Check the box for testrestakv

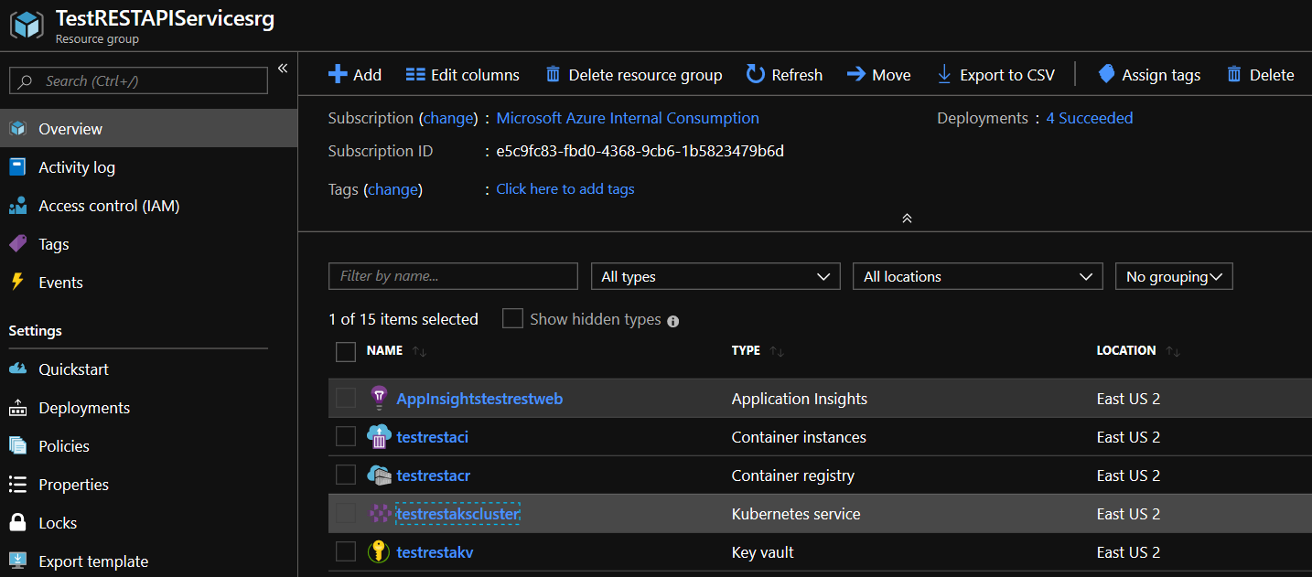click(x=346, y=552)
